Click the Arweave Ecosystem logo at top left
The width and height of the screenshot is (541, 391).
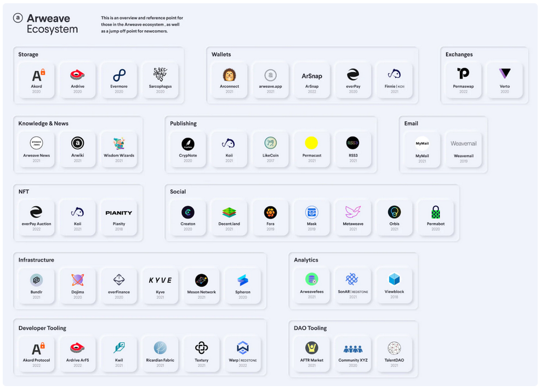[x=18, y=18]
